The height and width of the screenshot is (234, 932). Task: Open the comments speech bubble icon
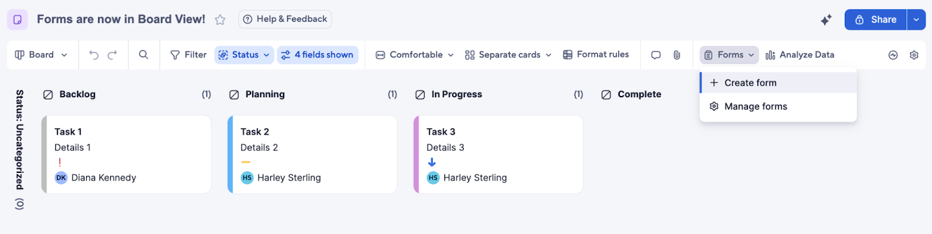point(656,55)
